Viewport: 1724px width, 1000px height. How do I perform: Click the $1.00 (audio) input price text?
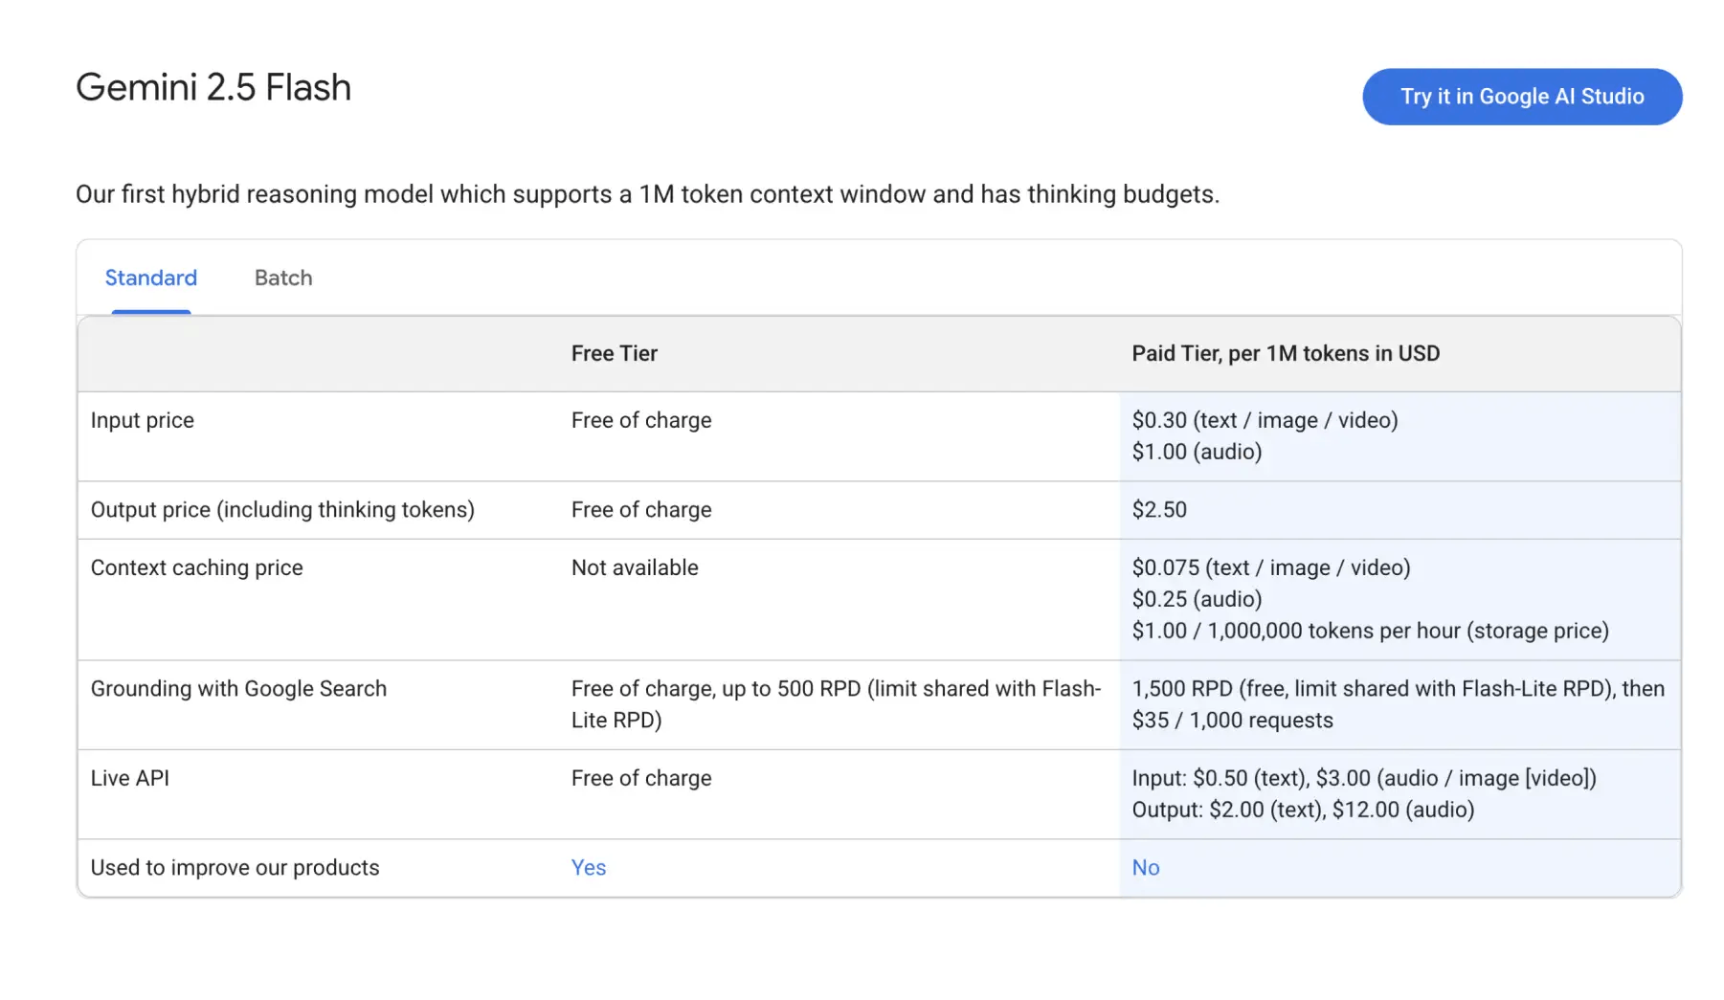(x=1196, y=452)
